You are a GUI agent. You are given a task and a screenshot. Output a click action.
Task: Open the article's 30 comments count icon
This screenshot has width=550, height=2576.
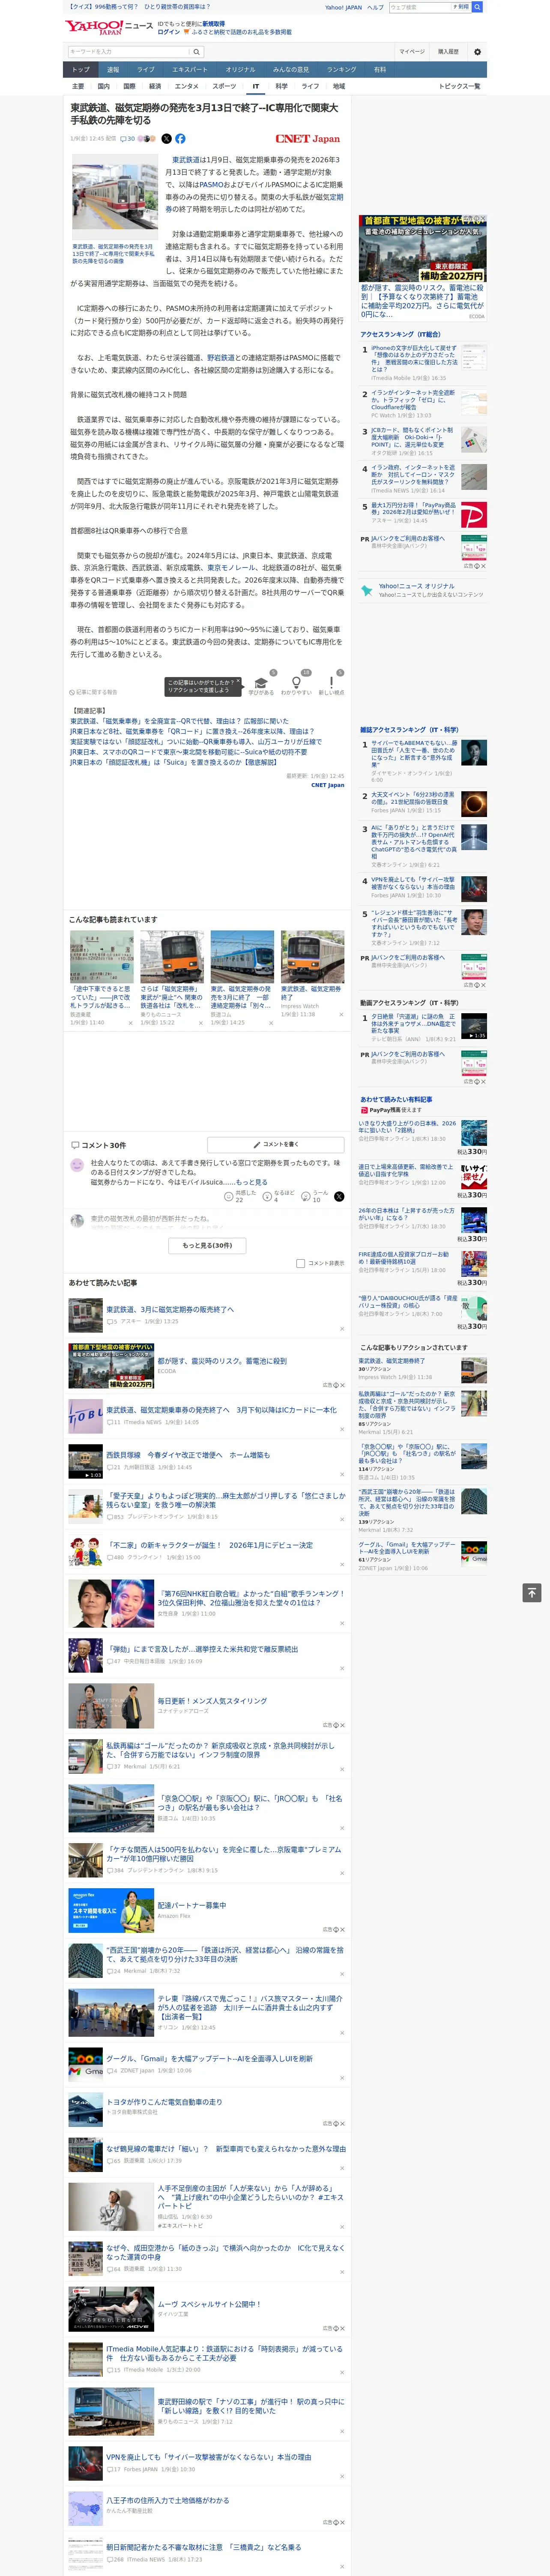[127, 139]
